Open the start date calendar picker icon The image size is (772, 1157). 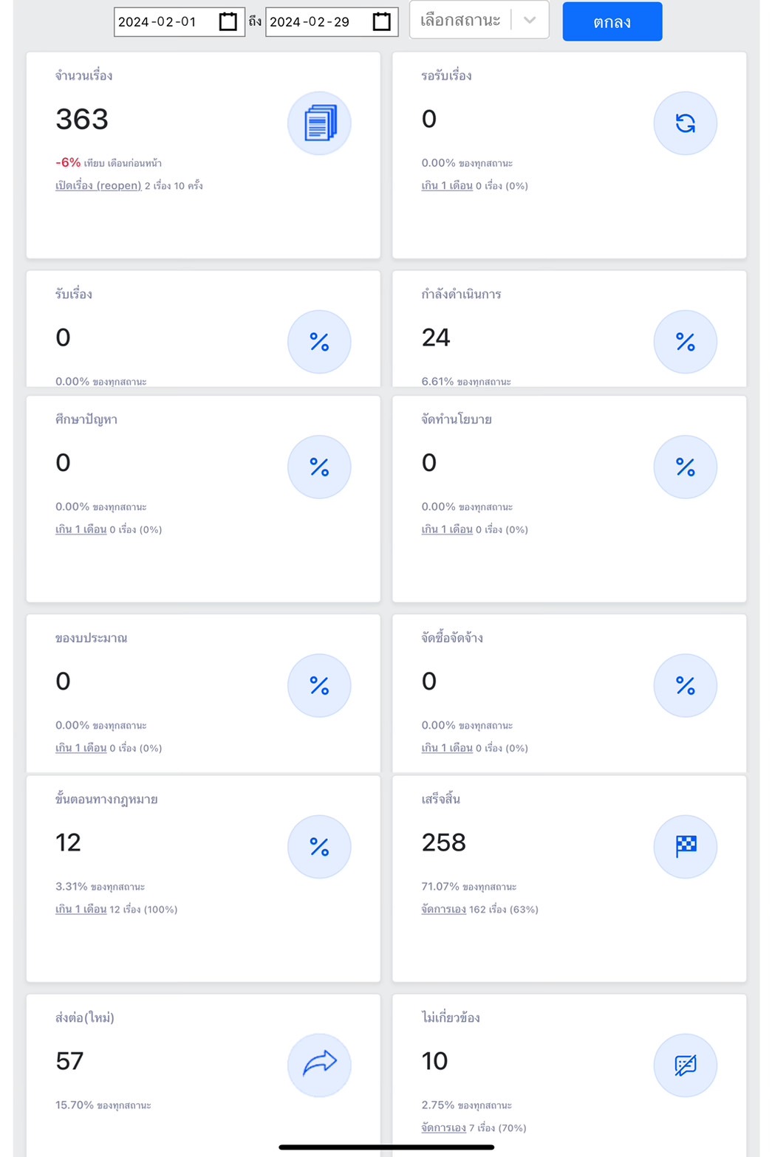tap(228, 21)
